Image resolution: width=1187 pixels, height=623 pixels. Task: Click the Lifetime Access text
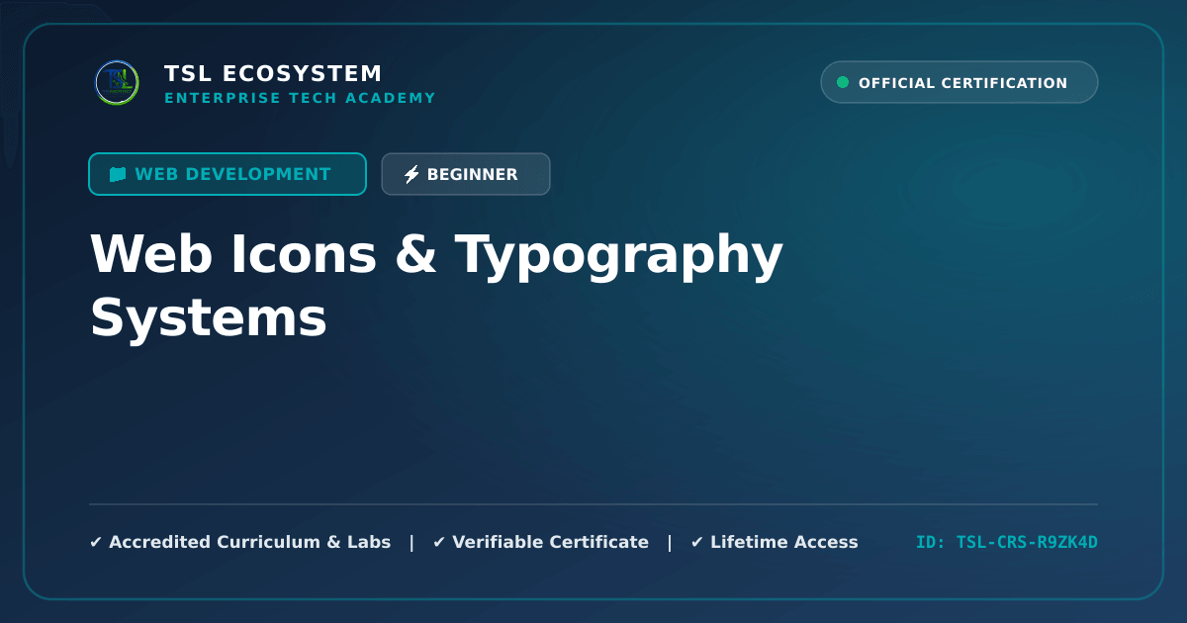click(784, 542)
